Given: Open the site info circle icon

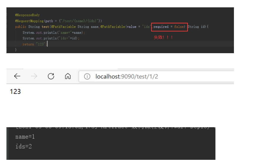Looking at the screenshot, I should (87, 76).
